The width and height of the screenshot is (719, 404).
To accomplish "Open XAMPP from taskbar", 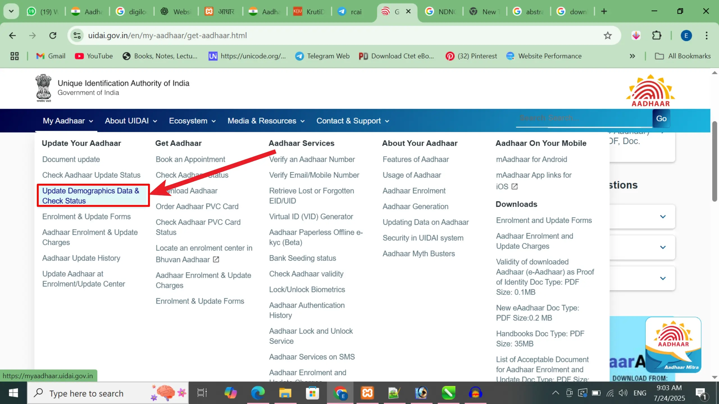I will pos(367,393).
